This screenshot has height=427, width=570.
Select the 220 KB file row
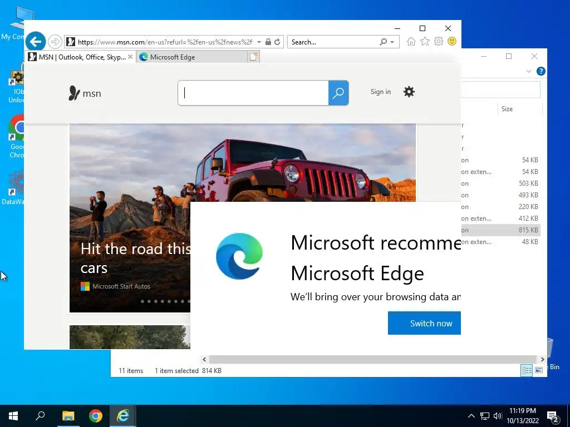tap(500, 207)
